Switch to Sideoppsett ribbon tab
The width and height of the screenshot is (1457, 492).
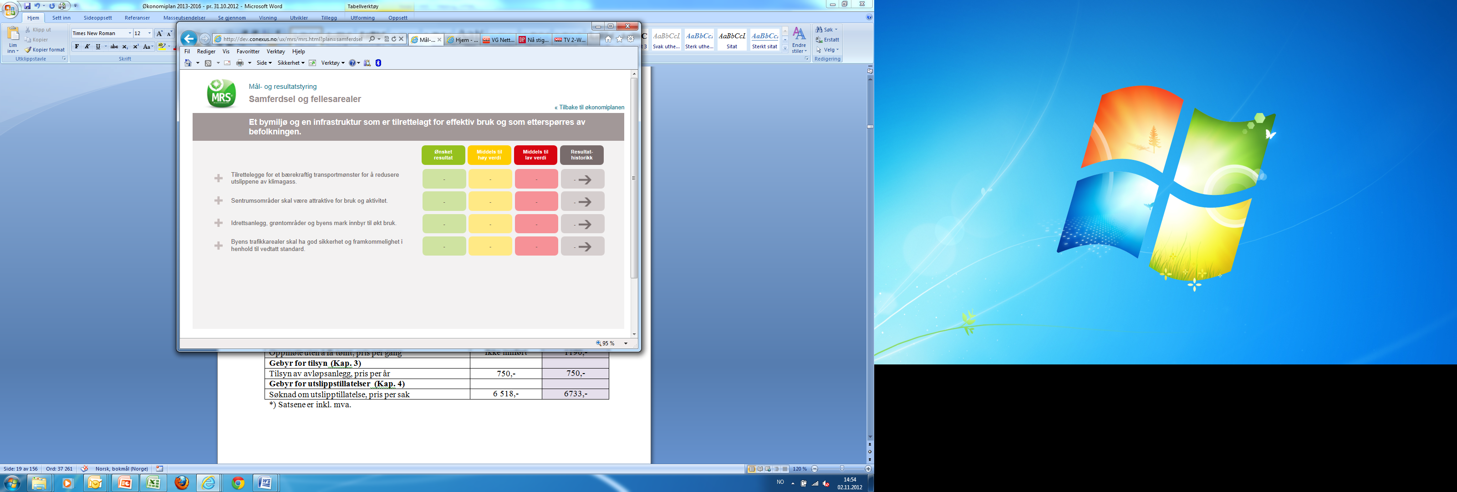click(98, 18)
